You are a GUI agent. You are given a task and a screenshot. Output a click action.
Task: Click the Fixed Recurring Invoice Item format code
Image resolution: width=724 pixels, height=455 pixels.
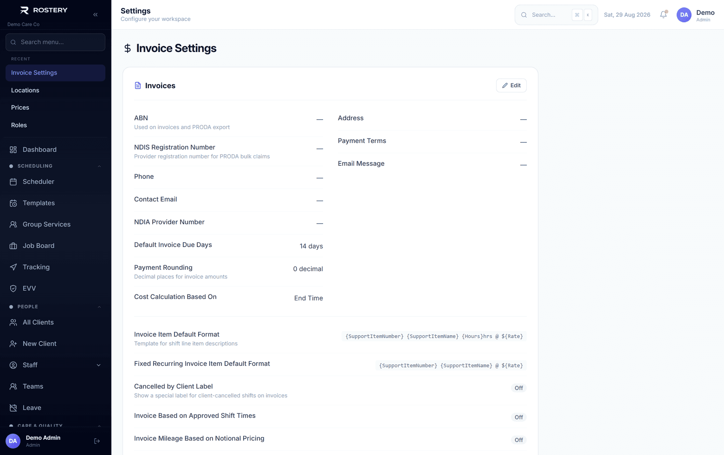[x=451, y=365]
